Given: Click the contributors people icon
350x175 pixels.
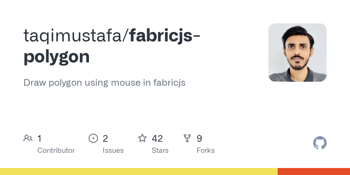Looking at the screenshot, I should (28, 138).
